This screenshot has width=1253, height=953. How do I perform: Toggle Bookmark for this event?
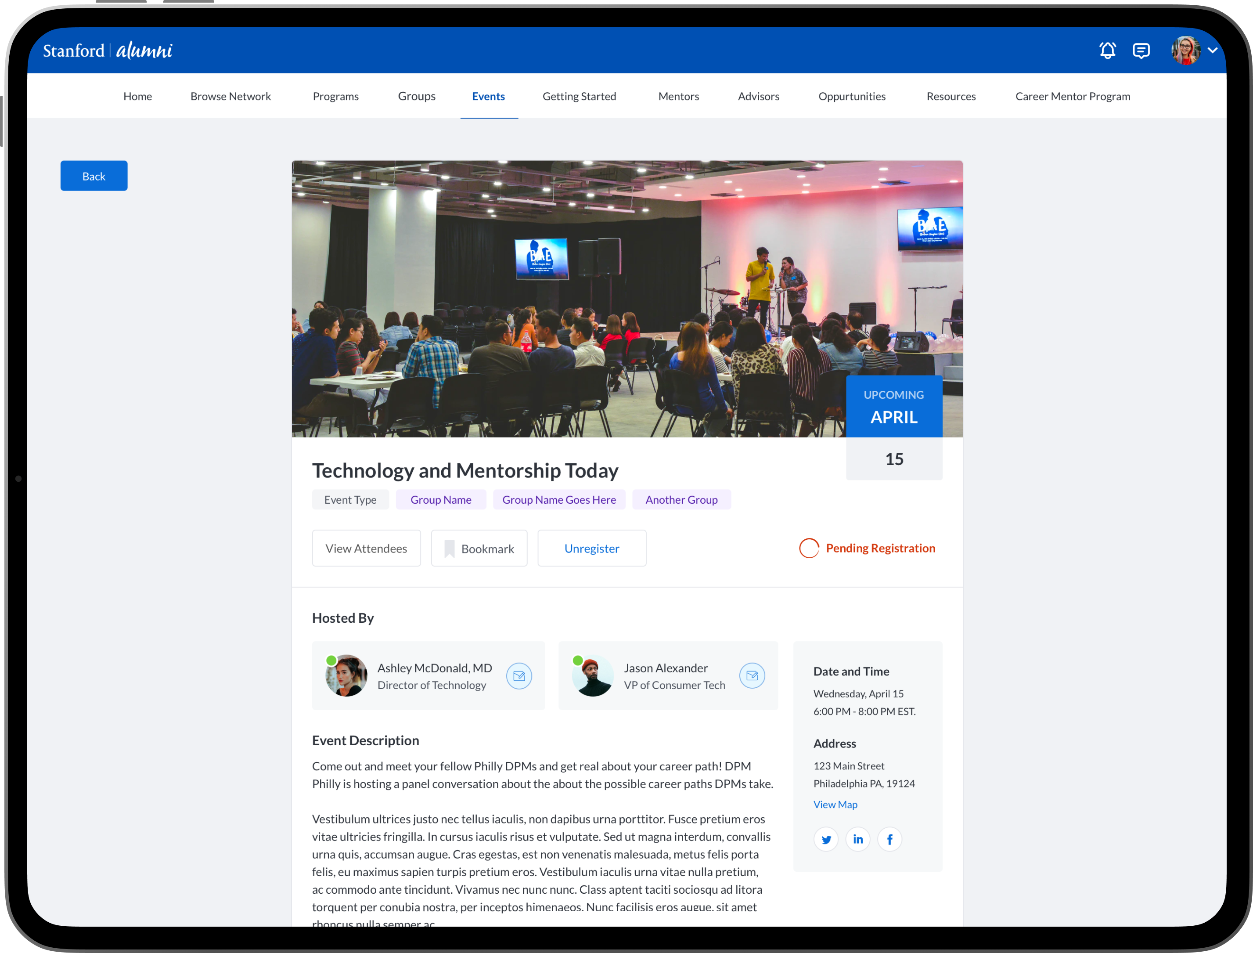pos(479,548)
